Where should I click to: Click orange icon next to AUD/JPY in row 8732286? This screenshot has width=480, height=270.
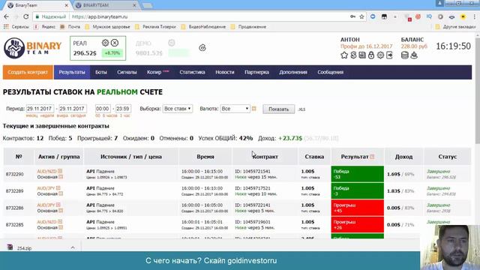coord(58,205)
